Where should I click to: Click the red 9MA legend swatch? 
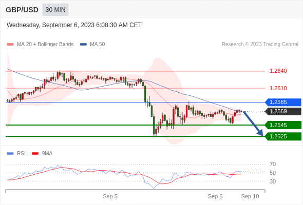coord(35,154)
